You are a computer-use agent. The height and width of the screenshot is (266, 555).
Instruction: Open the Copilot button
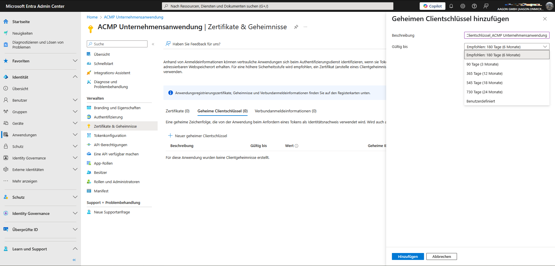432,6
